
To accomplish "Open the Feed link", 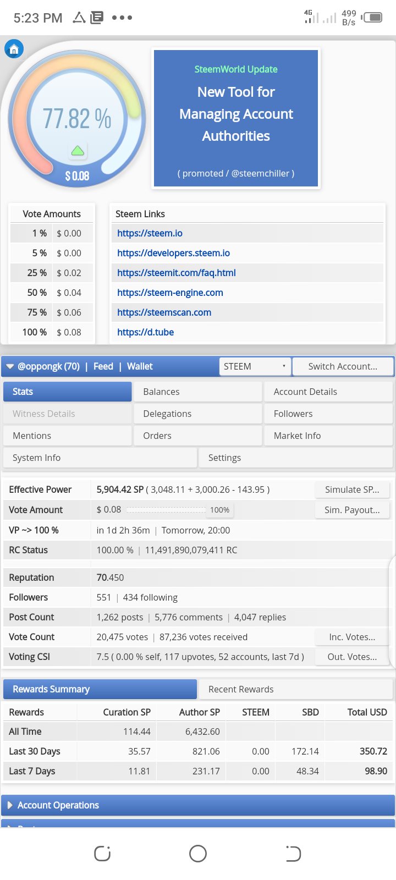I will pyautogui.click(x=103, y=366).
